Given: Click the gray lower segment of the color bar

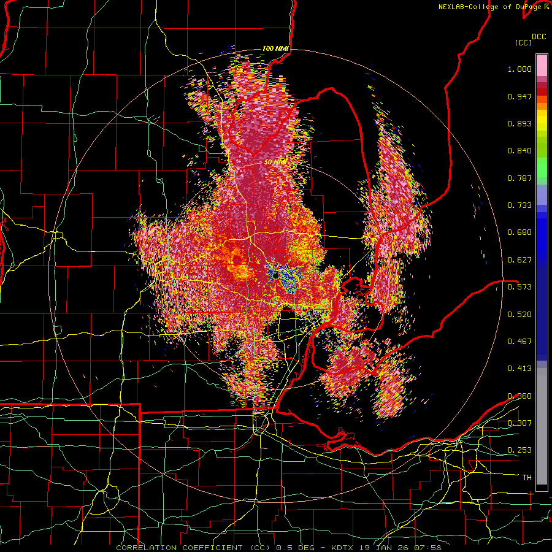Looking at the screenshot, I should click(542, 426).
